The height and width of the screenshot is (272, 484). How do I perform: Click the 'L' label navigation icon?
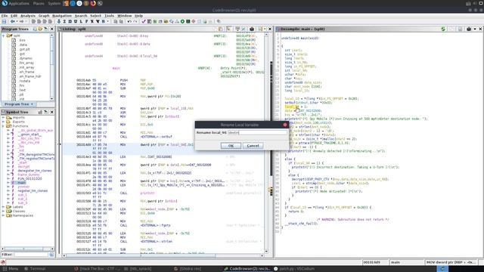[x=81, y=22]
